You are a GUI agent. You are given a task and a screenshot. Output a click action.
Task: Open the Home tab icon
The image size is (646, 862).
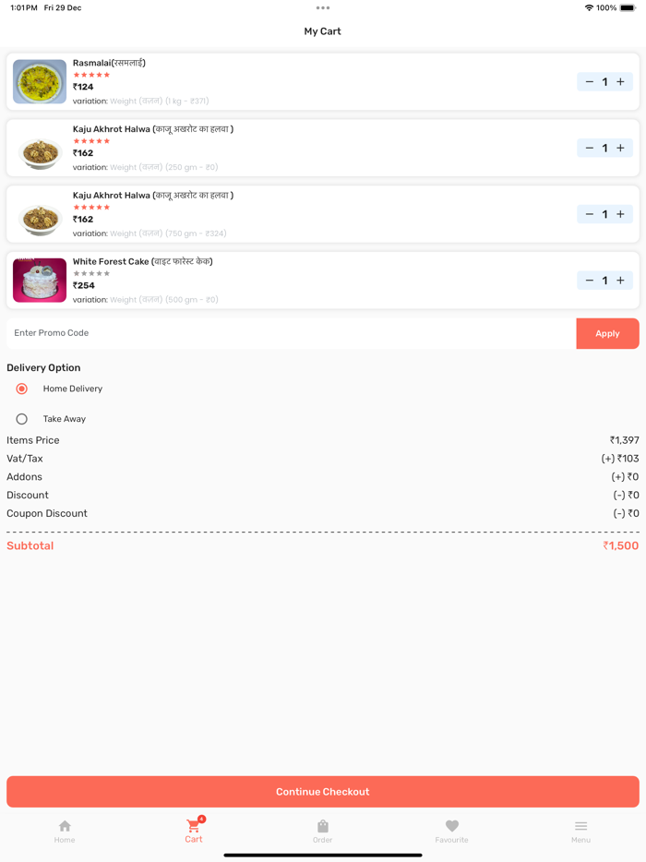click(65, 826)
